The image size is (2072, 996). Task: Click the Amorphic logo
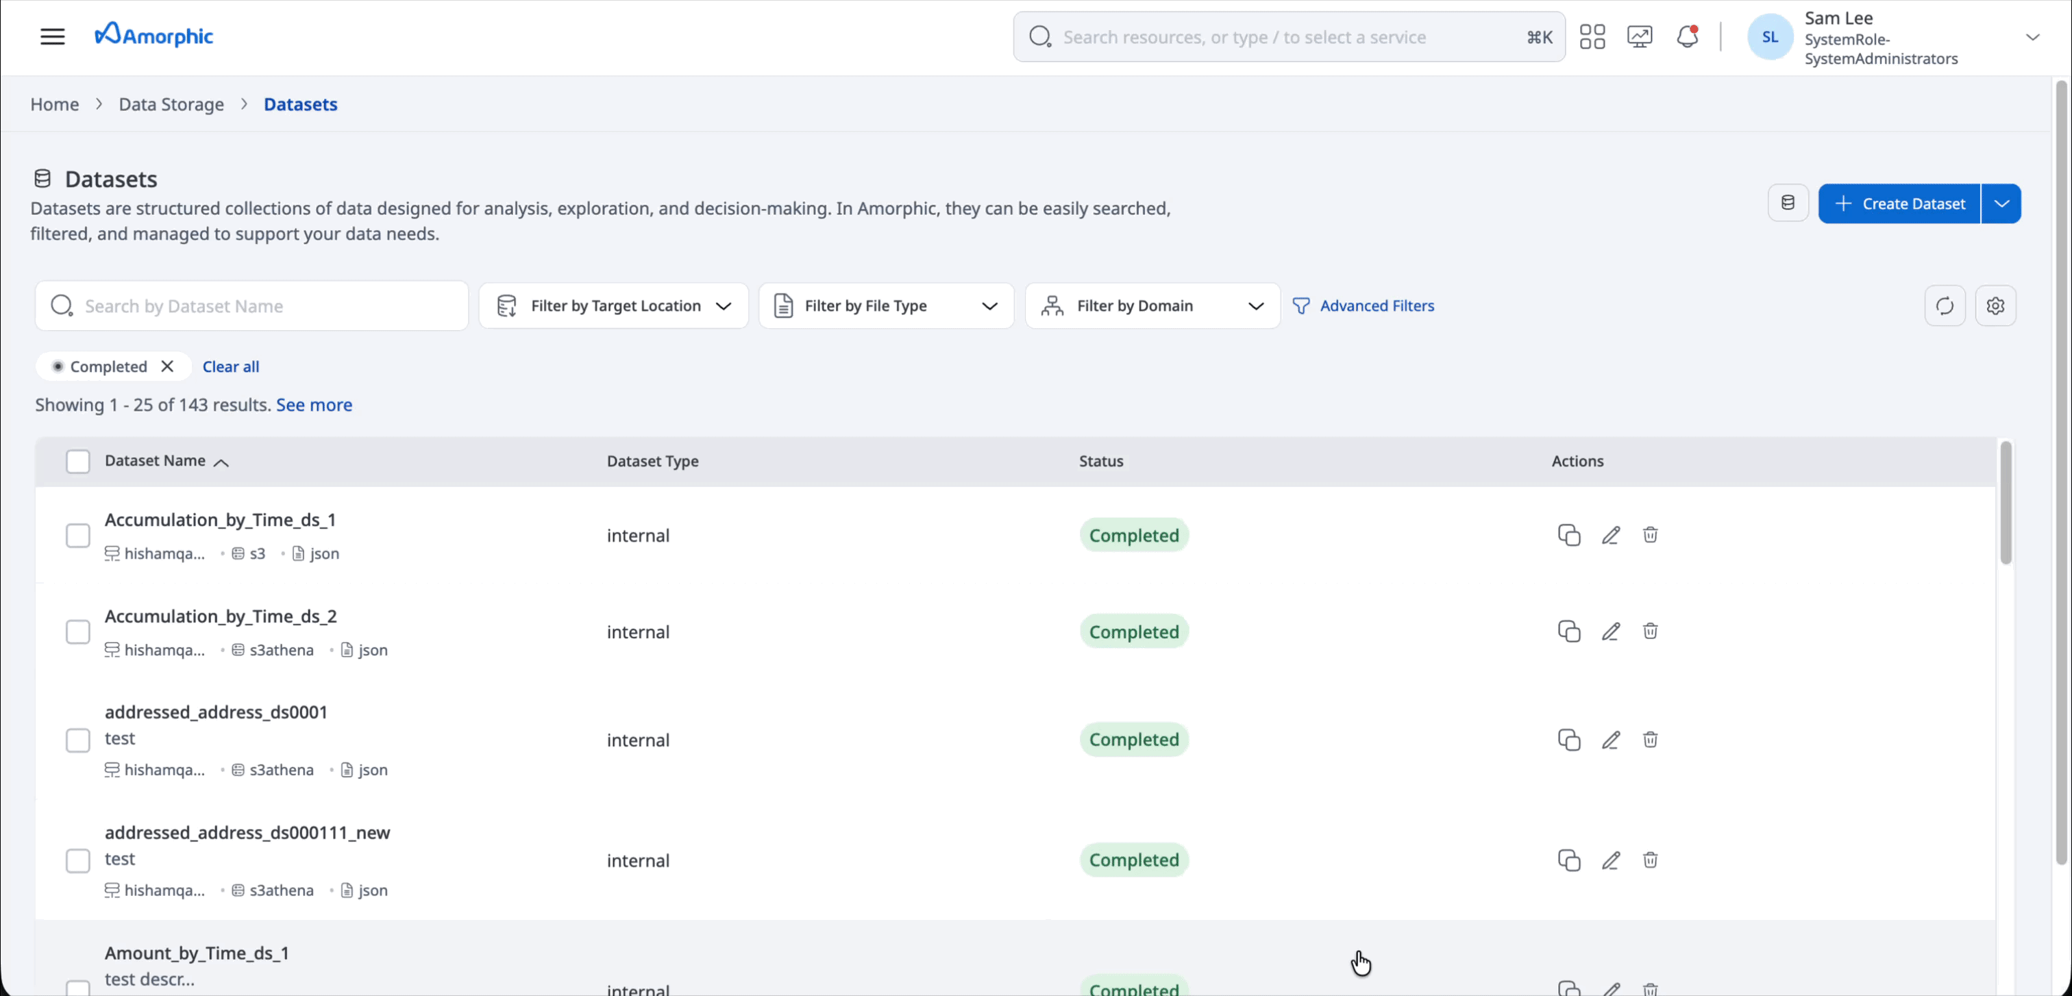tap(153, 34)
